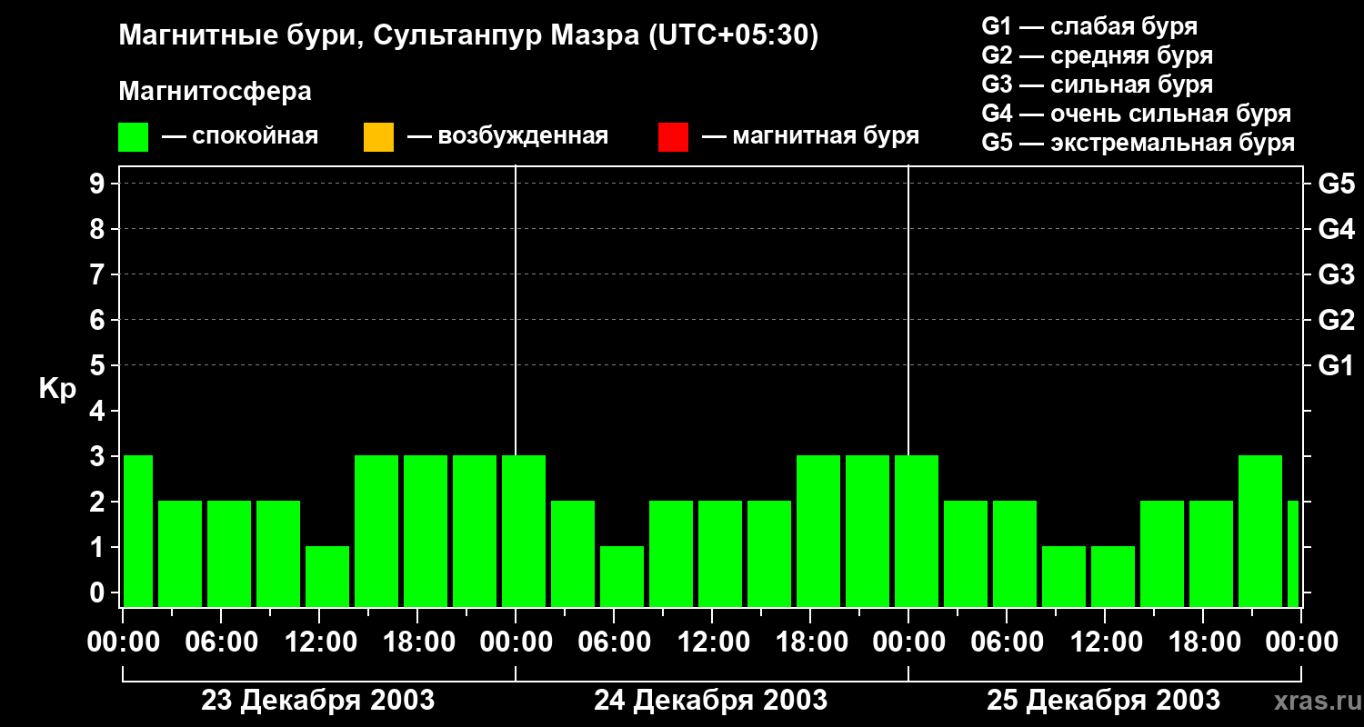The width and height of the screenshot is (1364, 727).
Task: Click the 'Магнитосфера' legend heading
Action: pyautogui.click(x=216, y=92)
